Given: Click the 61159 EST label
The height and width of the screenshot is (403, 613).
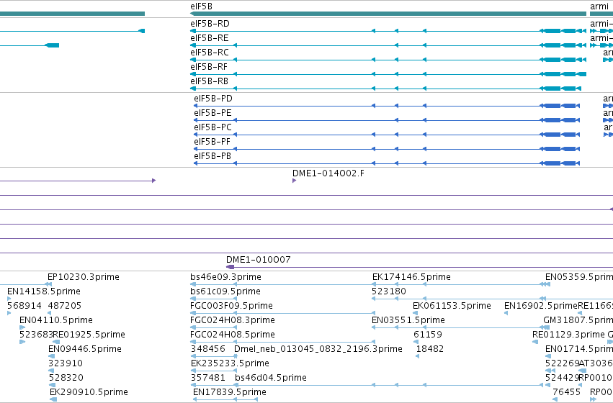Looking at the screenshot, I should 428,335.
